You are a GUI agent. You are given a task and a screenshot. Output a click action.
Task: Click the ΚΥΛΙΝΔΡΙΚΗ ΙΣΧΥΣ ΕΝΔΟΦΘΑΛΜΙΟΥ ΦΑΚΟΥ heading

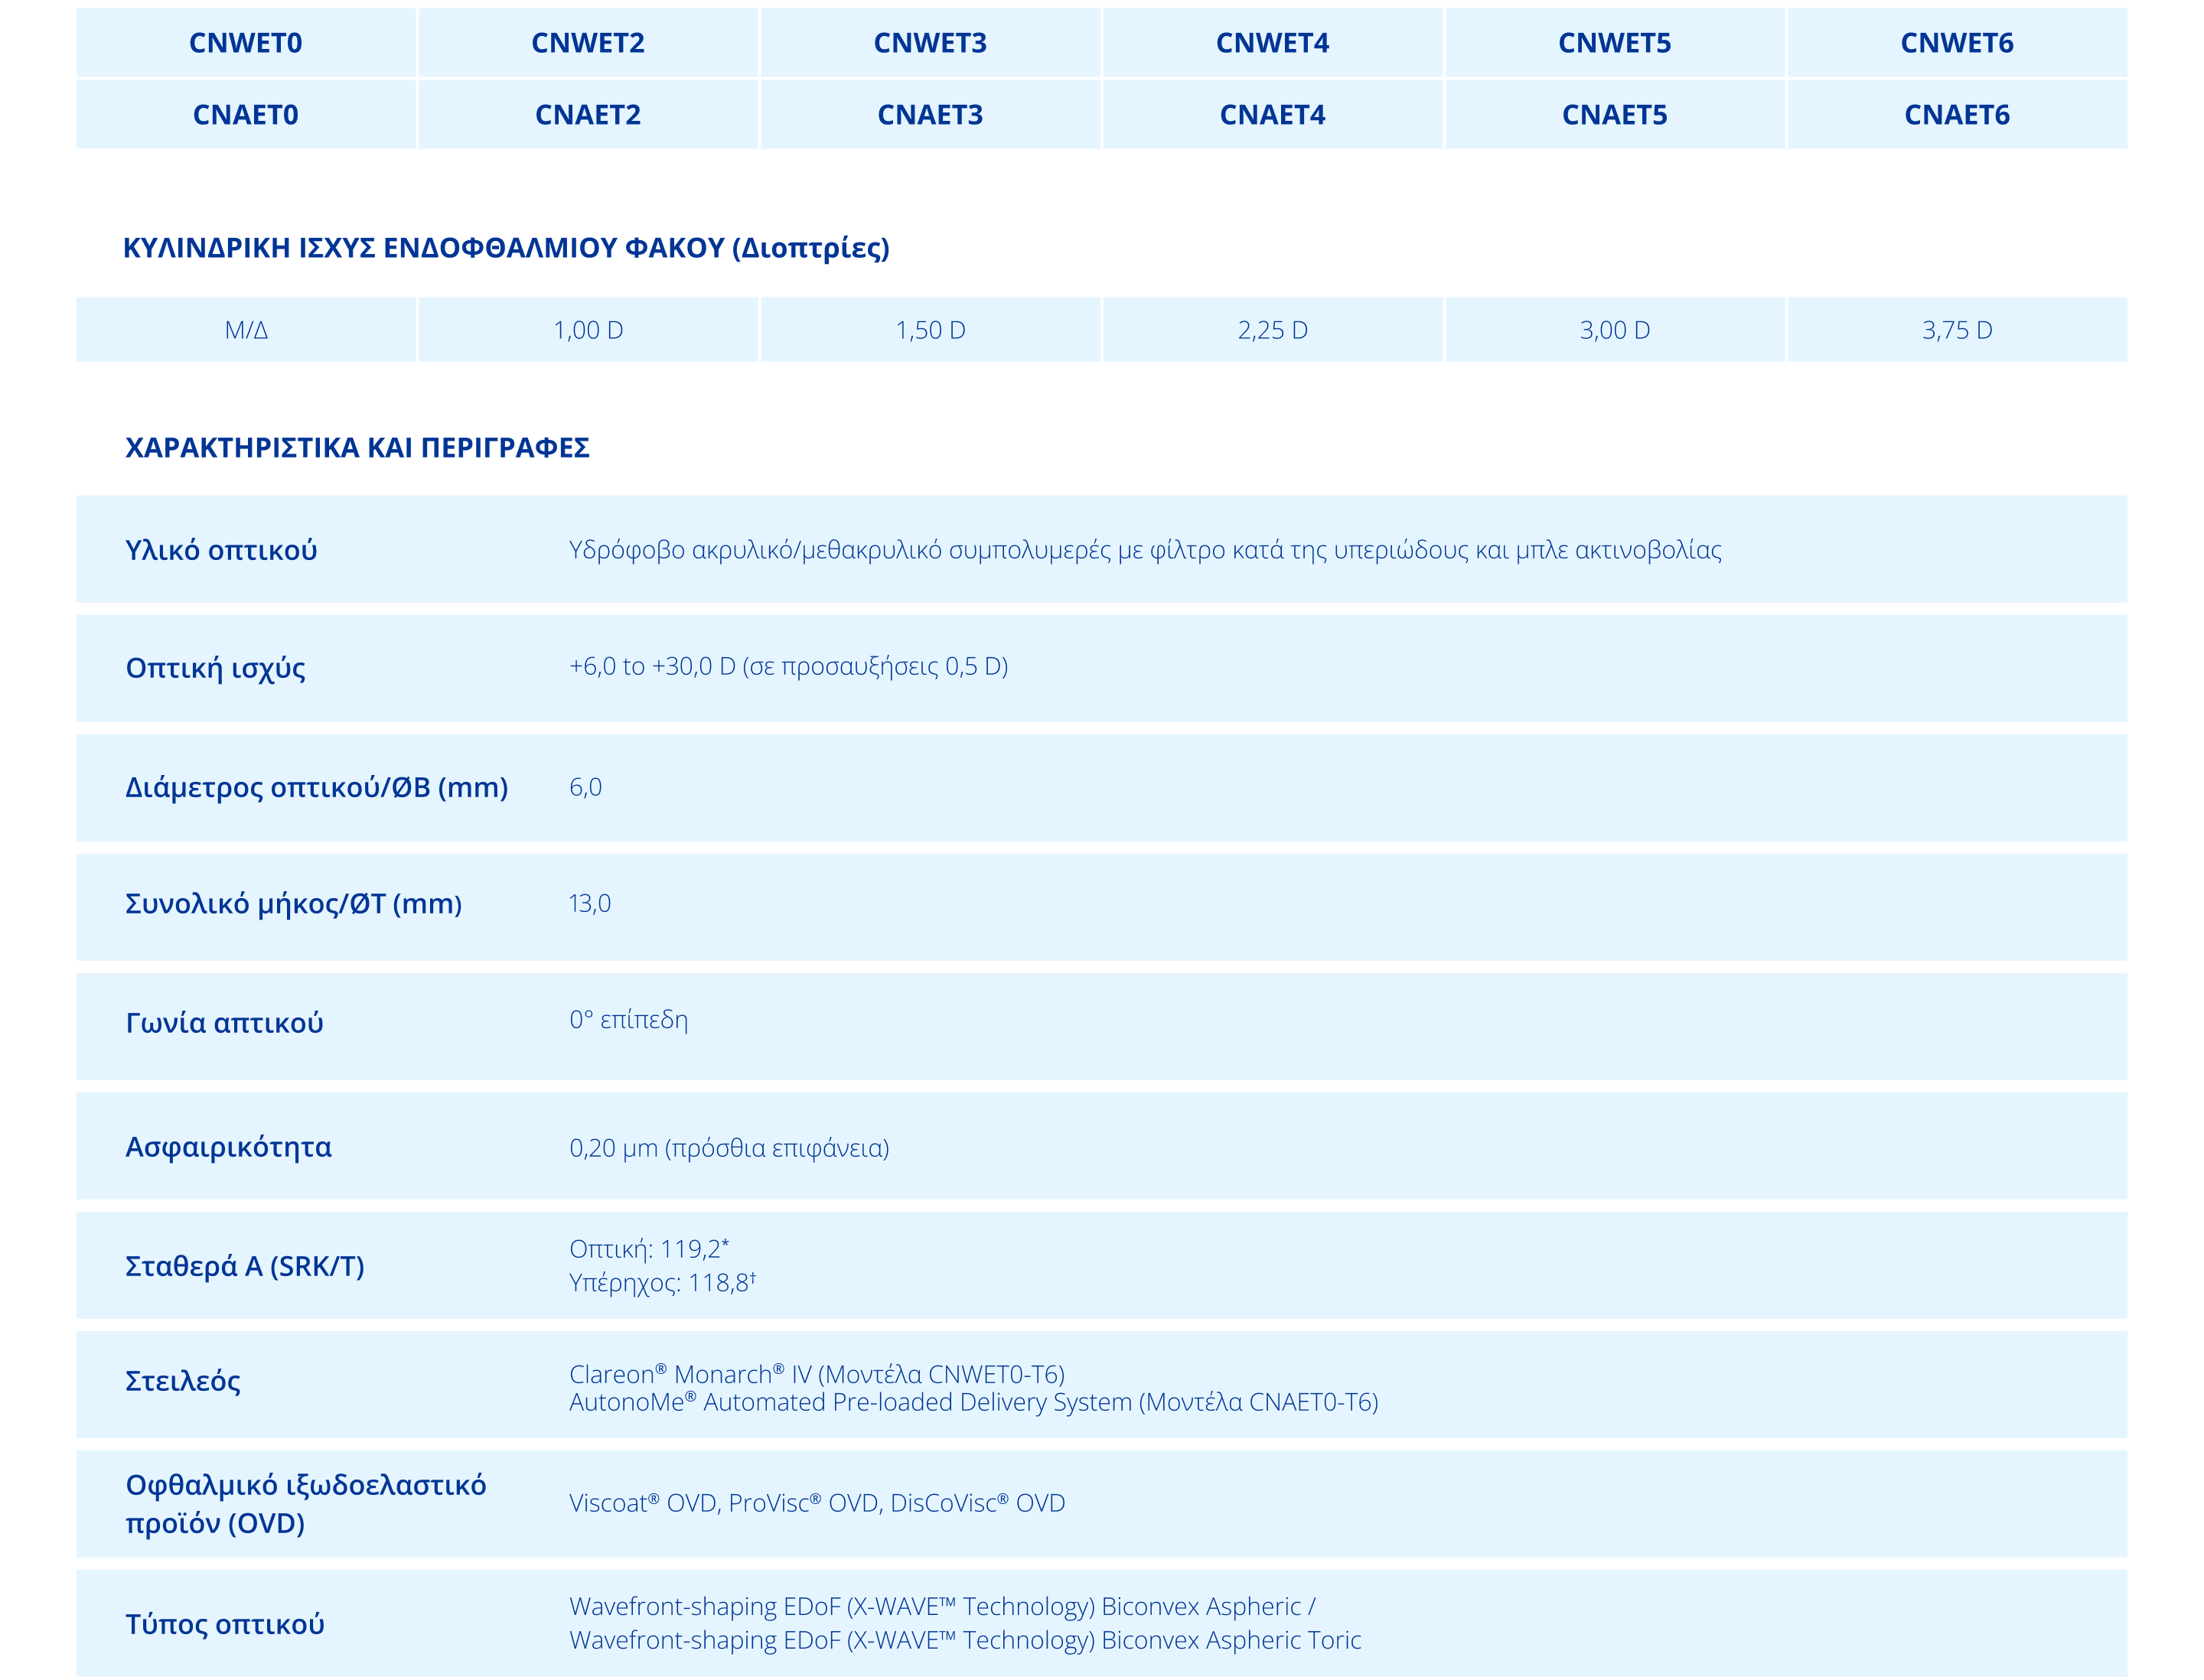pos(505,248)
